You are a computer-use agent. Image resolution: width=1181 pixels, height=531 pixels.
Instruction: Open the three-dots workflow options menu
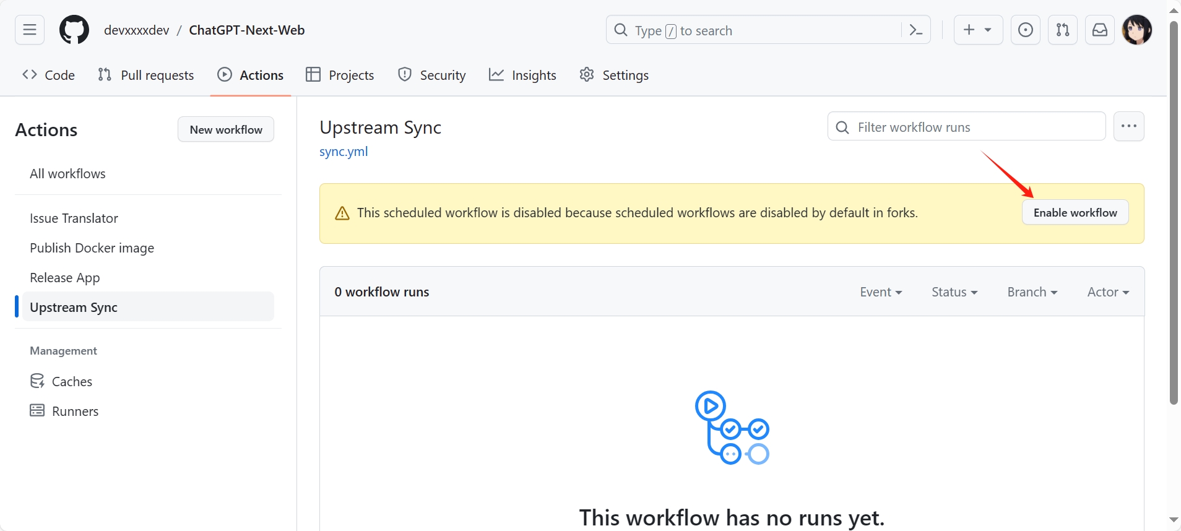(1129, 126)
